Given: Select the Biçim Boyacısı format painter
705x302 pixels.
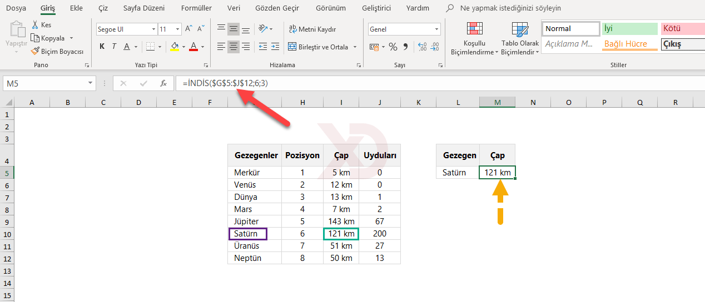Looking at the screenshot, I should click(x=57, y=51).
